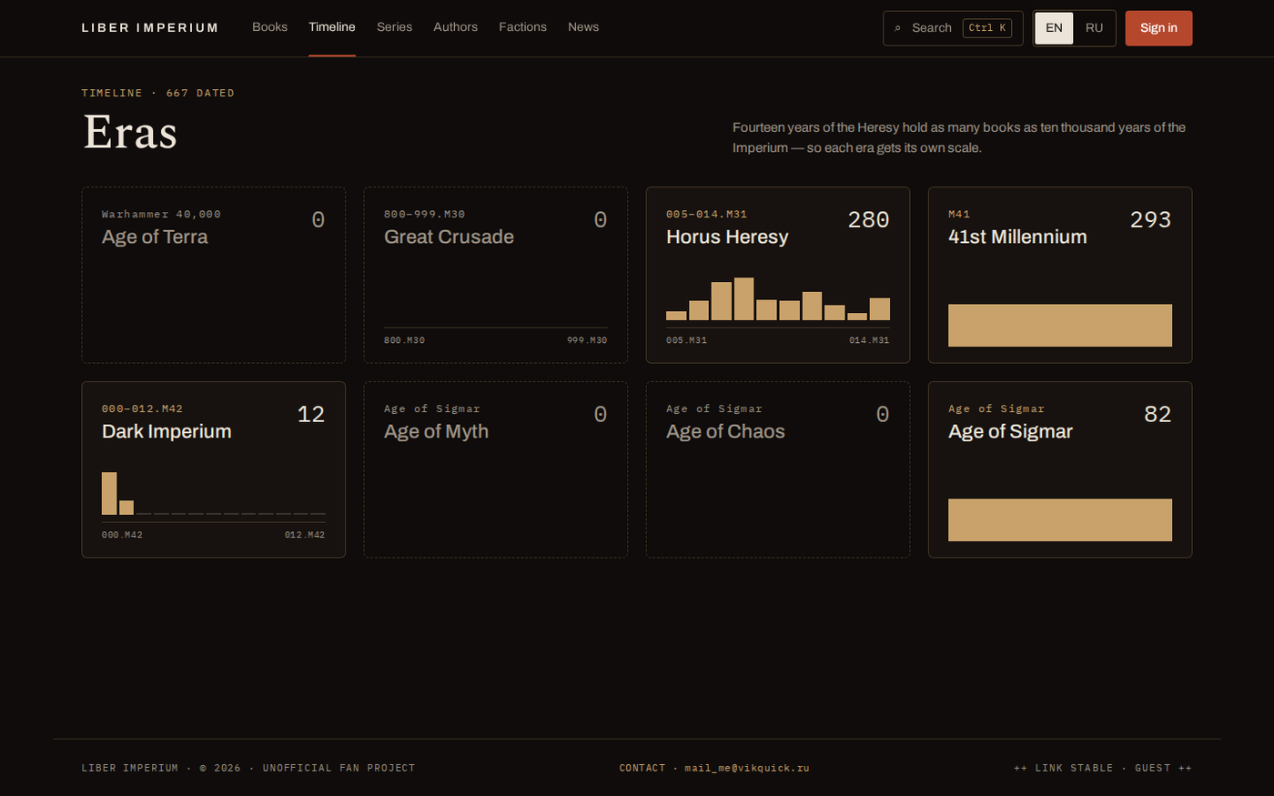Open the Age of Sigmar era card
This screenshot has width=1274, height=796.
coord(1060,469)
